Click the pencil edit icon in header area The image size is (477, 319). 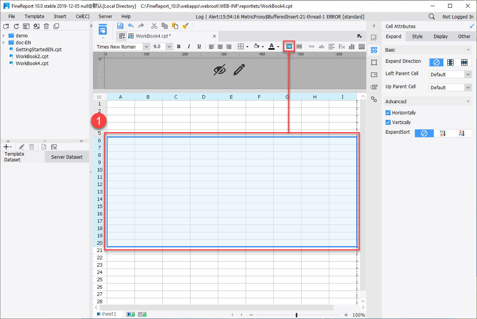coord(239,70)
